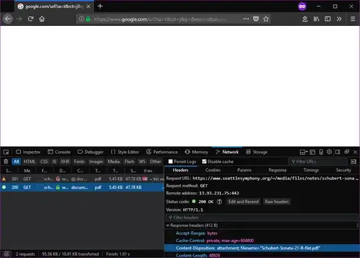Open the Library bookmarks and history icon

pos(317,19)
